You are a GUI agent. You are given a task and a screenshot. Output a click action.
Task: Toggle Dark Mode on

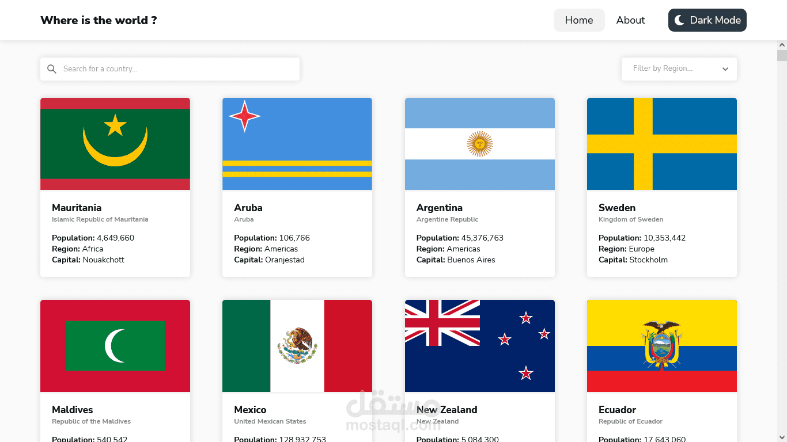tap(707, 20)
